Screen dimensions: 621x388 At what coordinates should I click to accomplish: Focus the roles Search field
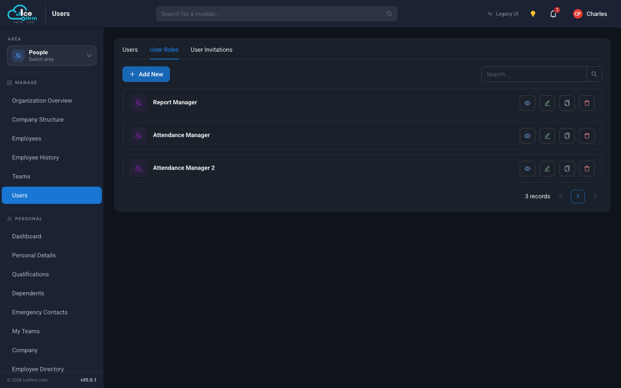534,74
